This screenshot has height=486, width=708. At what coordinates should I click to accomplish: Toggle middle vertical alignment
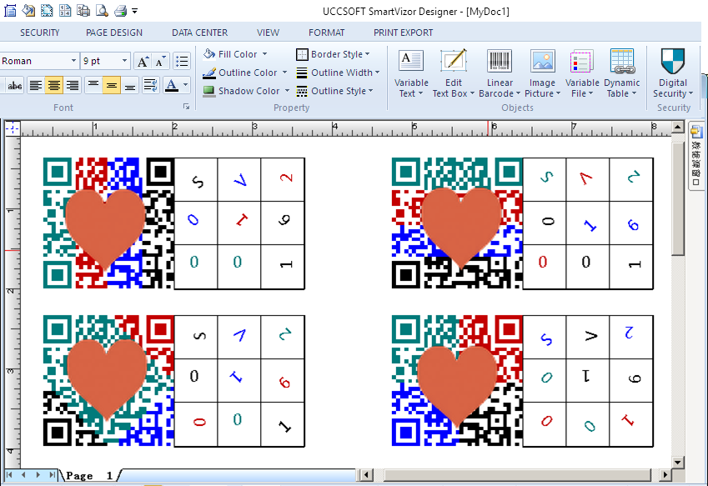pyautogui.click(x=112, y=85)
